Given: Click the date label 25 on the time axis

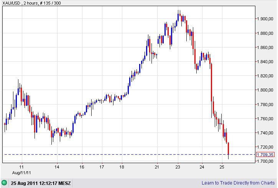Looking at the screenshot, I should (222, 167).
